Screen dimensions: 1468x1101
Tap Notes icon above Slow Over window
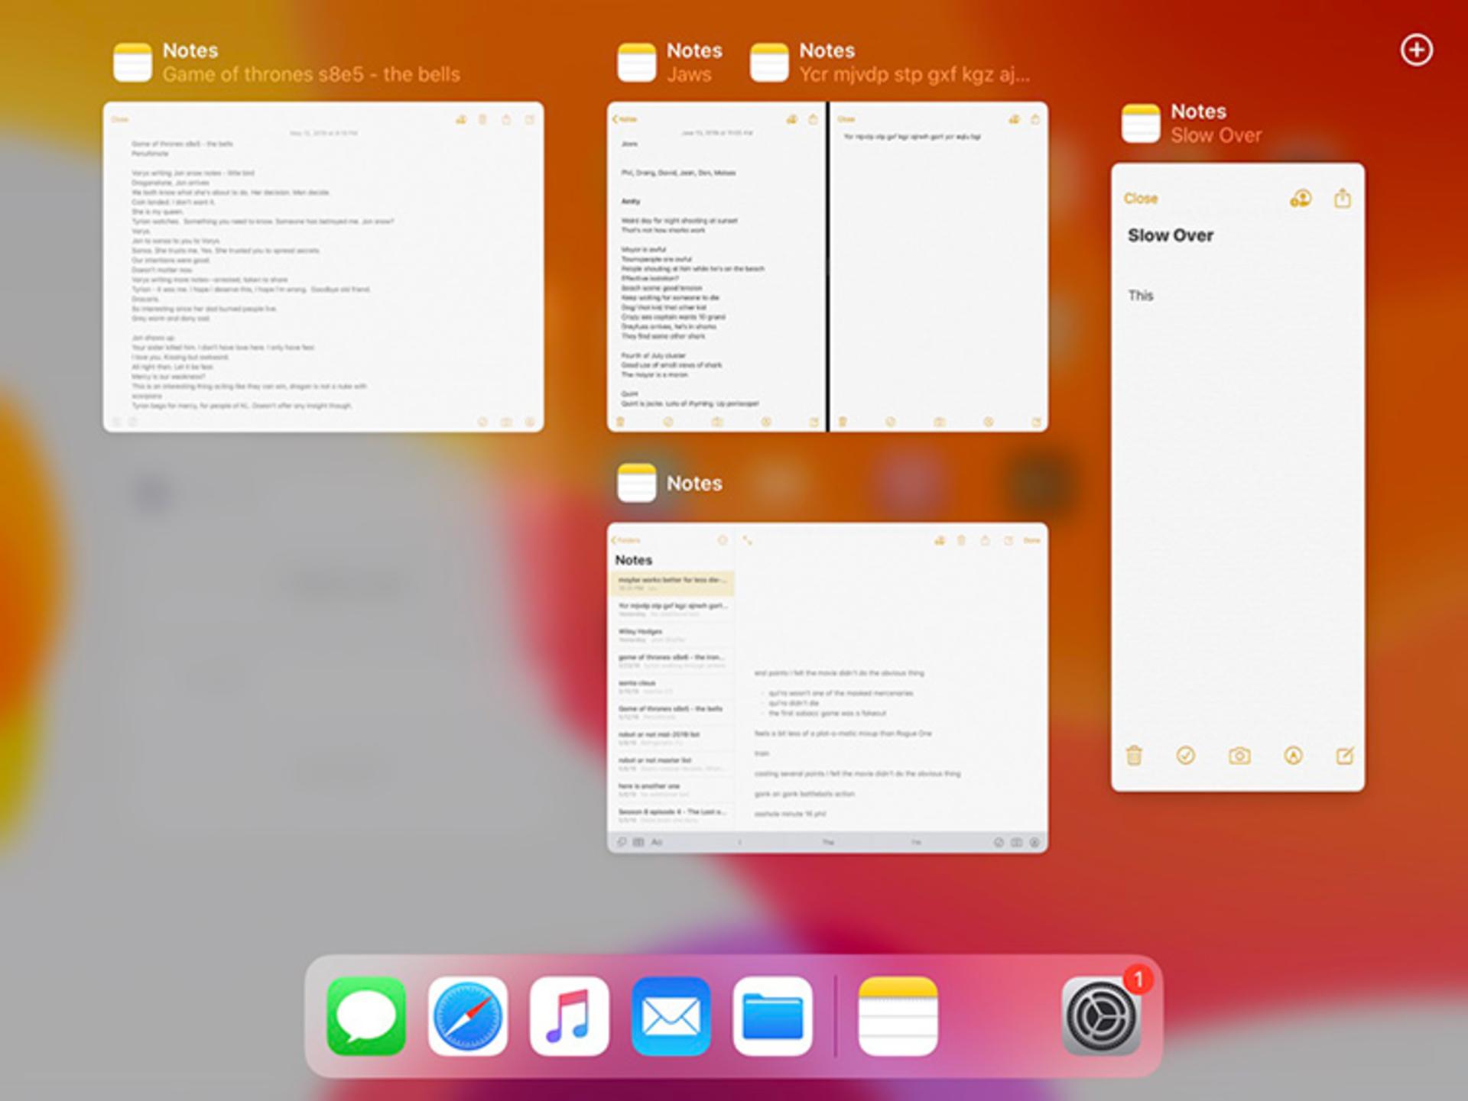1141,124
